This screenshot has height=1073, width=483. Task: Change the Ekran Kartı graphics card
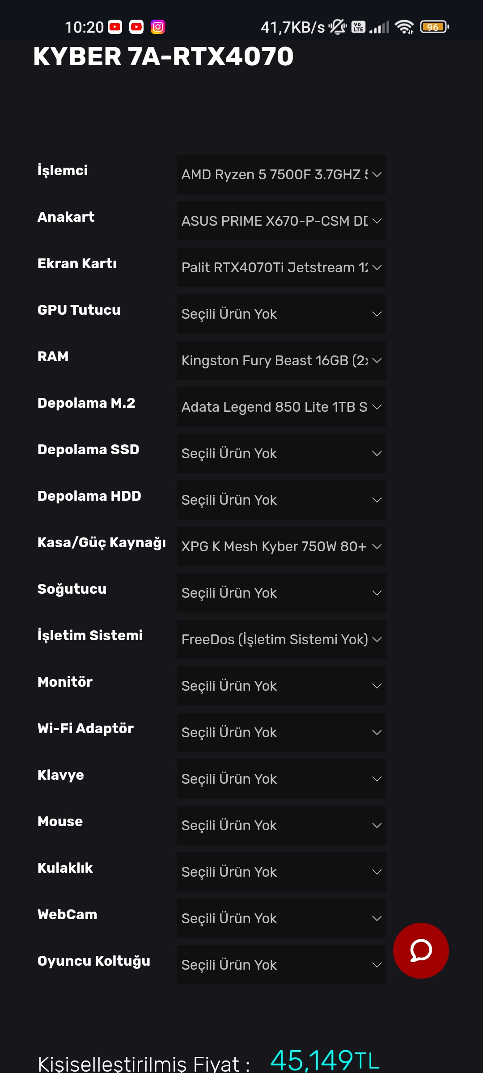[281, 267]
